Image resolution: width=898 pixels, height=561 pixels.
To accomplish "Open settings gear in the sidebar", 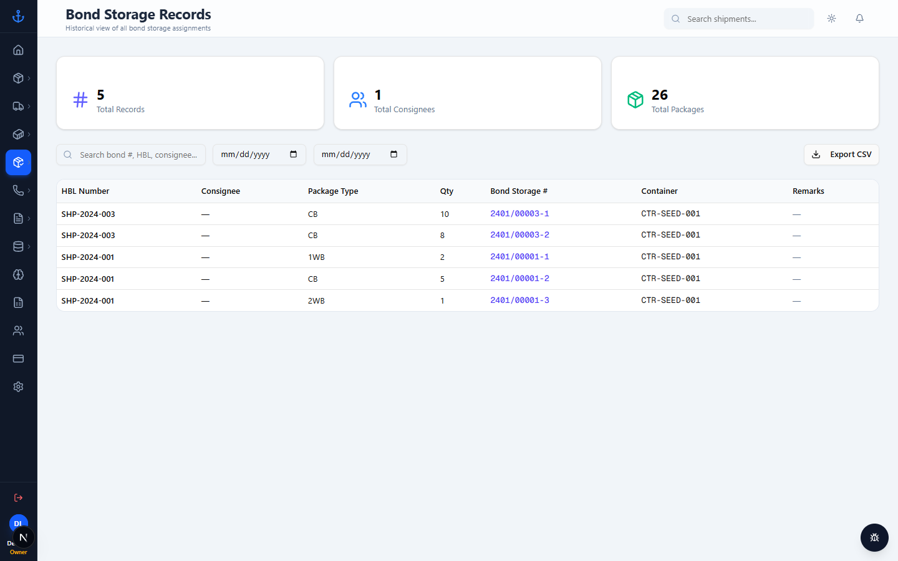I will (18, 386).
